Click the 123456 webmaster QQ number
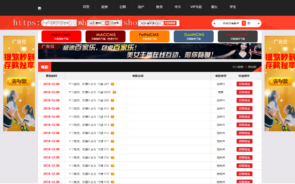 point(170,23)
